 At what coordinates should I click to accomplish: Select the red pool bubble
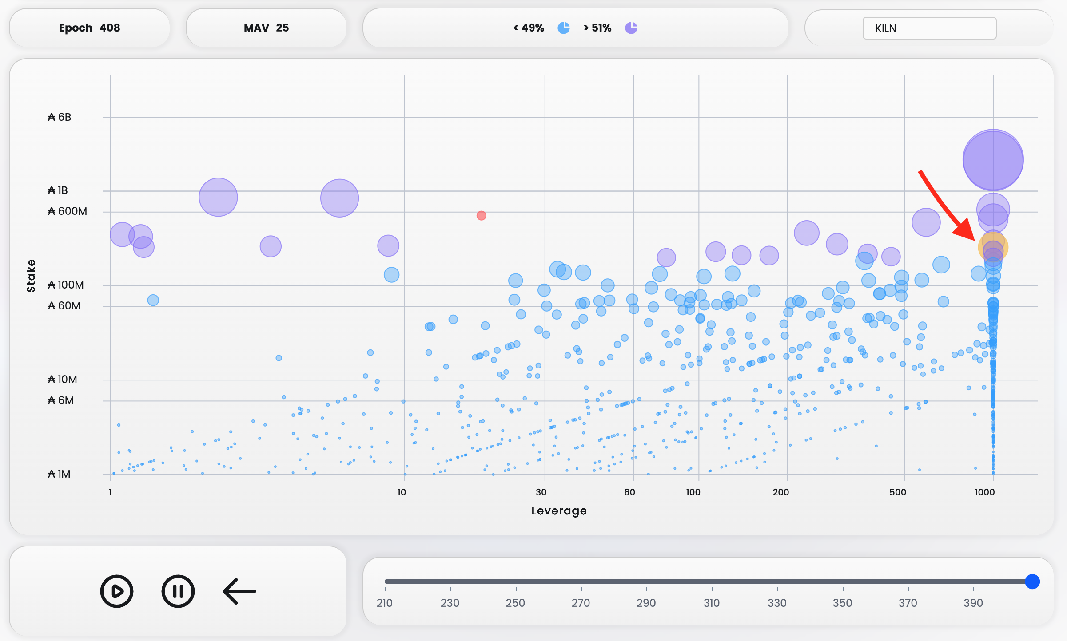[x=481, y=216]
